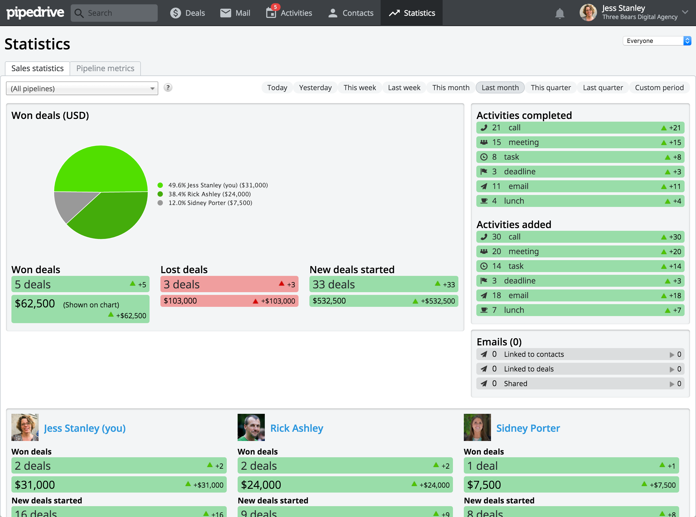This screenshot has height=517, width=696.
Task: Select the Custom period time filter
Action: tap(660, 87)
